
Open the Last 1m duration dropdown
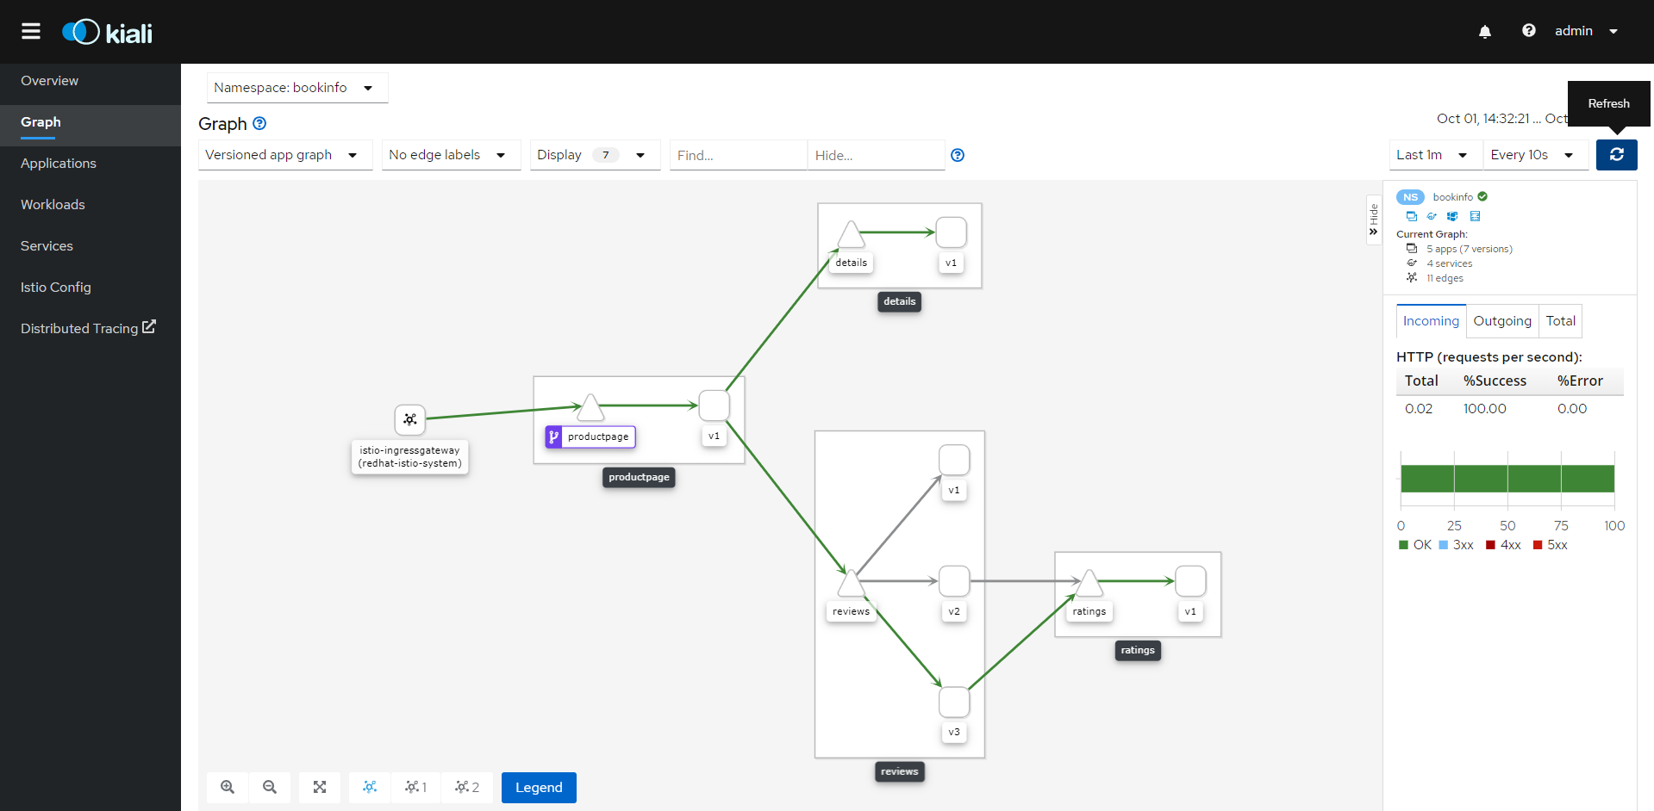pos(1436,155)
